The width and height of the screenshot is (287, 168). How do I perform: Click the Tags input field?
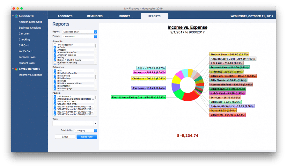pos(73,123)
